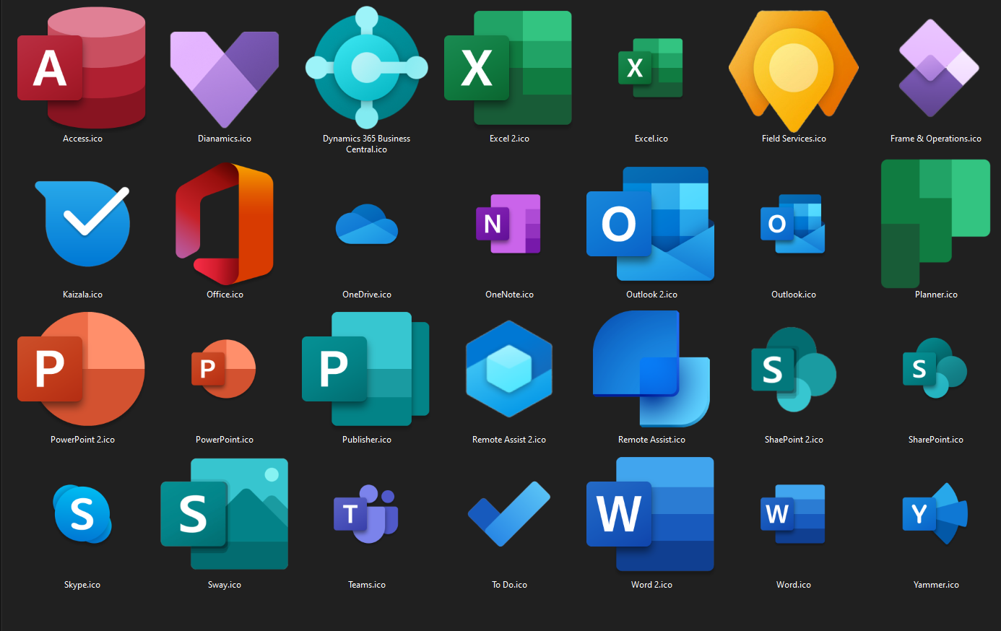Click the Planner.ico green icon
The height and width of the screenshot is (631, 1001).
(x=935, y=224)
